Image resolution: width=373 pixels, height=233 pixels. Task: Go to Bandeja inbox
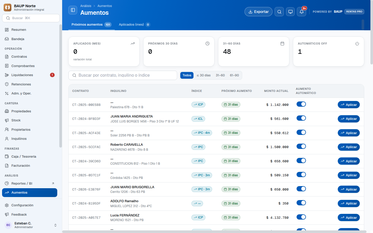[x=30, y=39]
